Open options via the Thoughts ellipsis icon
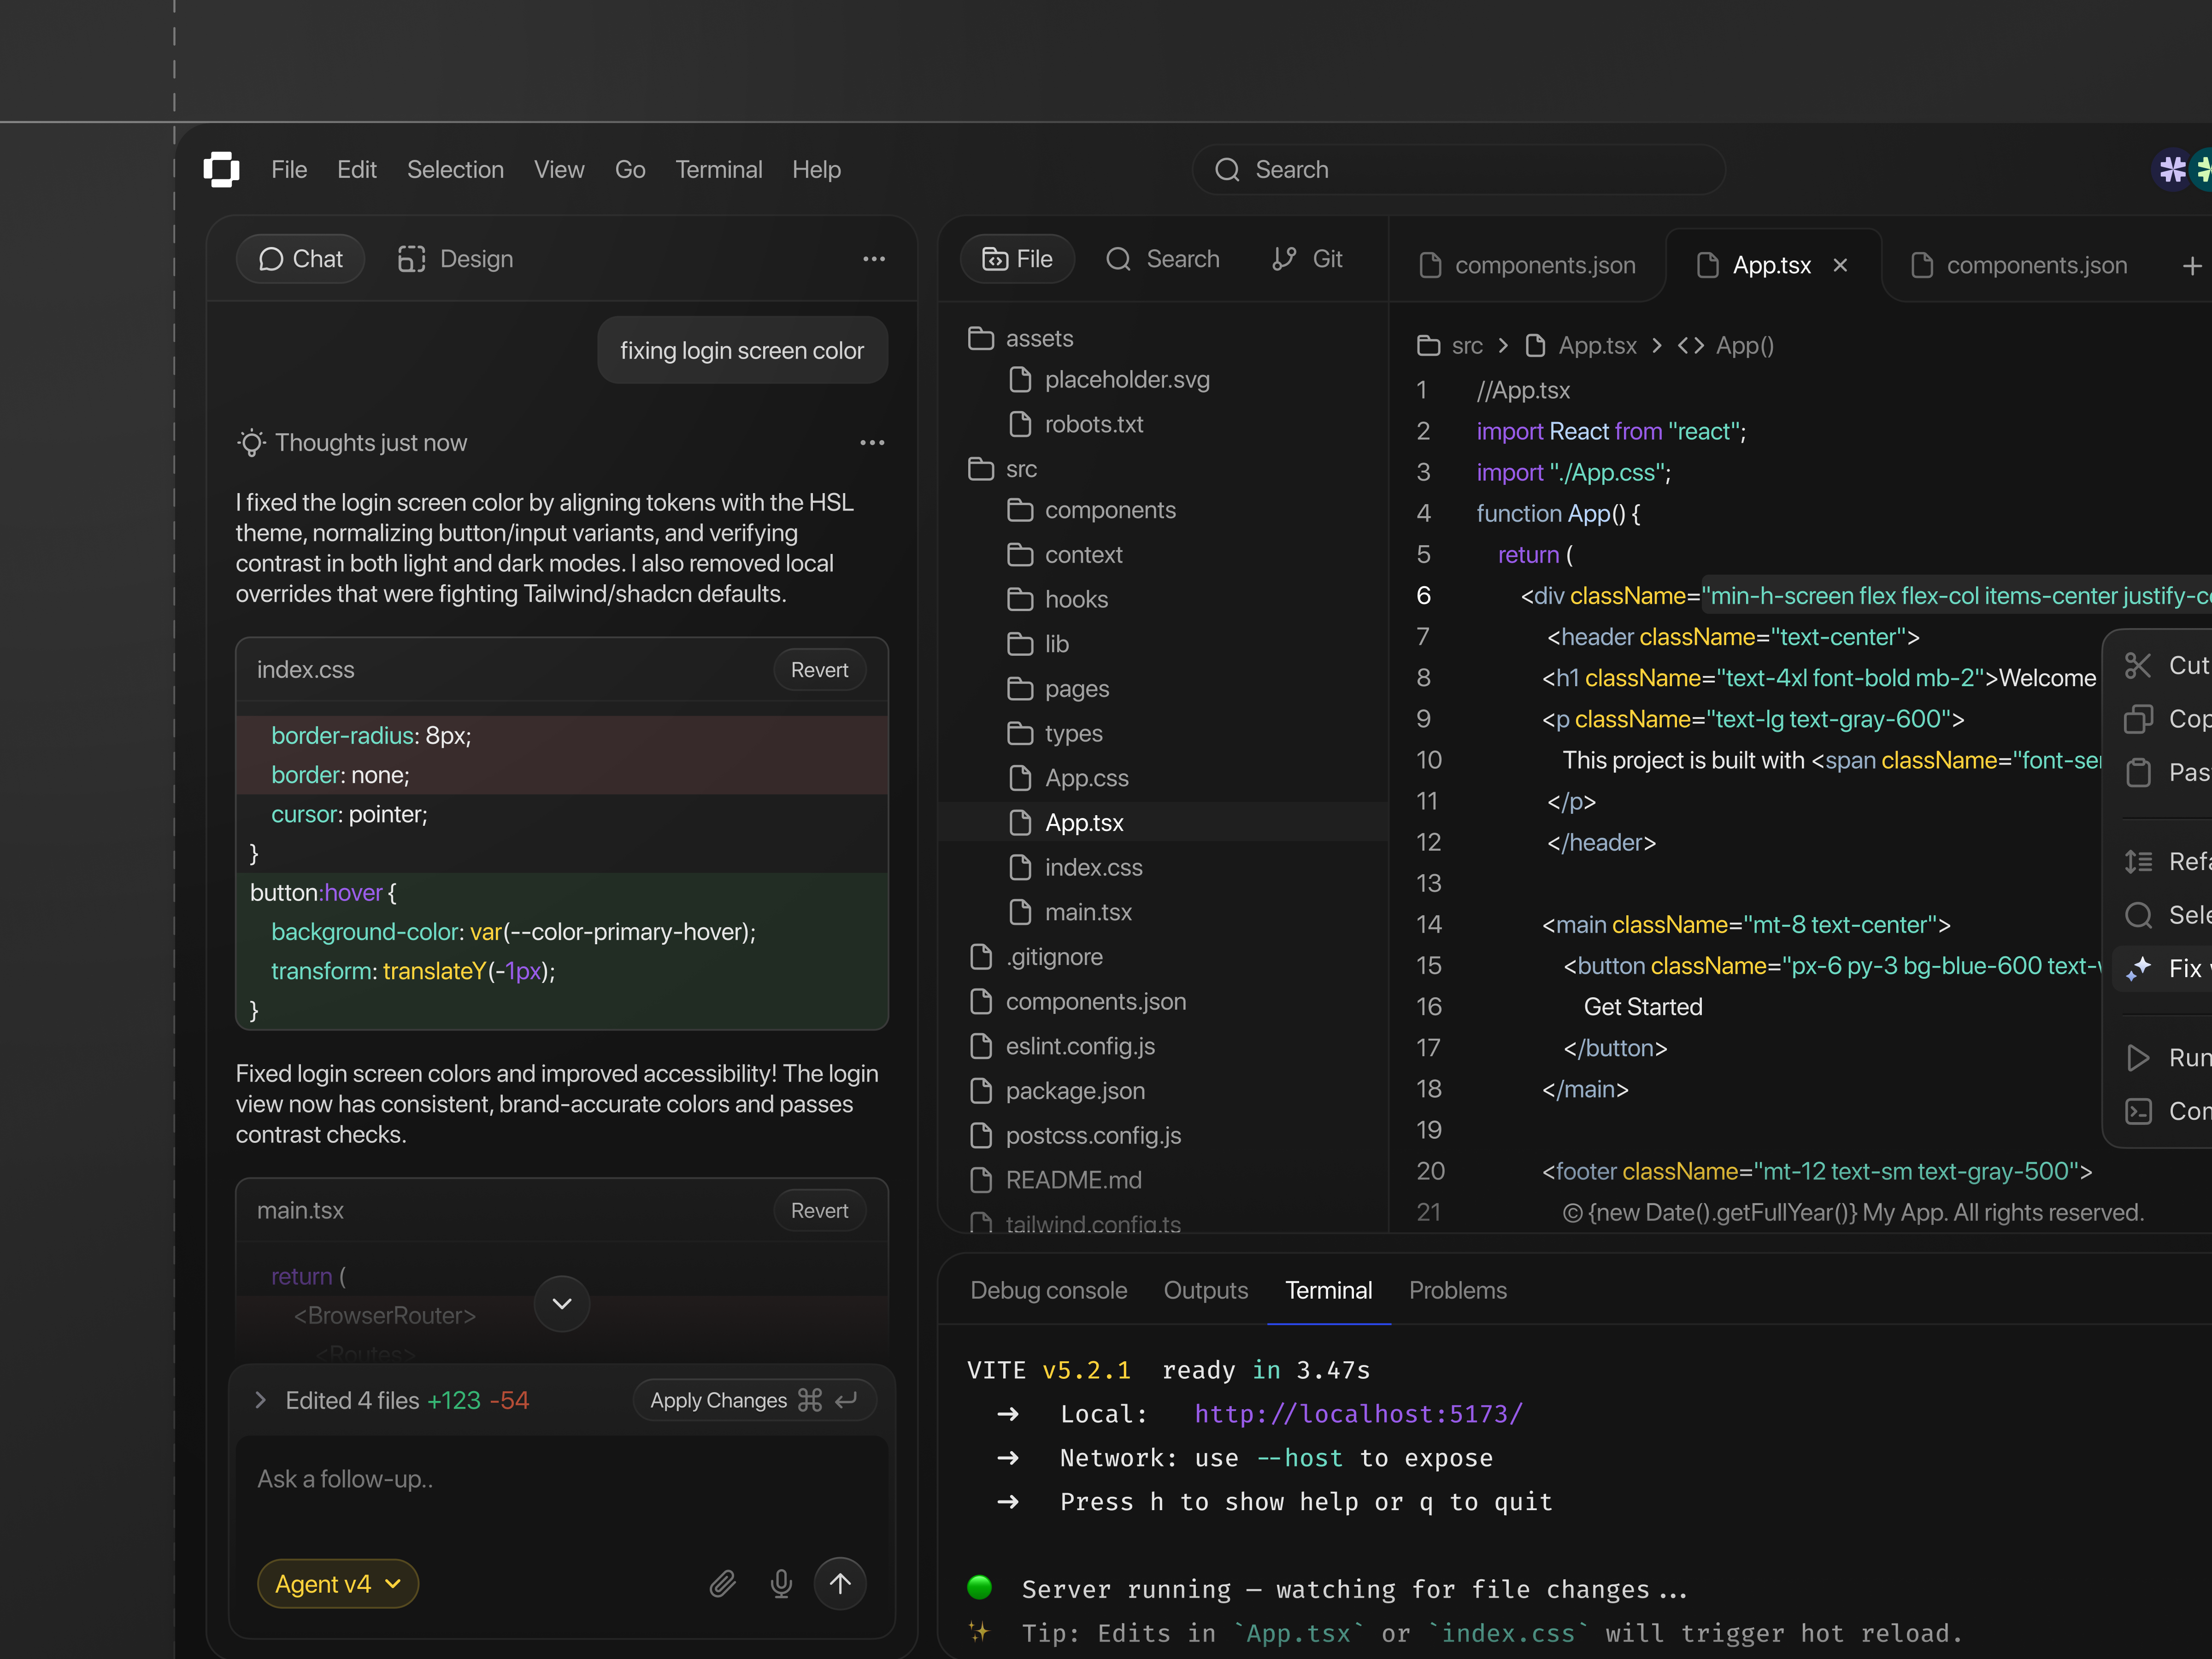Image resolution: width=2212 pixels, height=1659 pixels. [871, 442]
